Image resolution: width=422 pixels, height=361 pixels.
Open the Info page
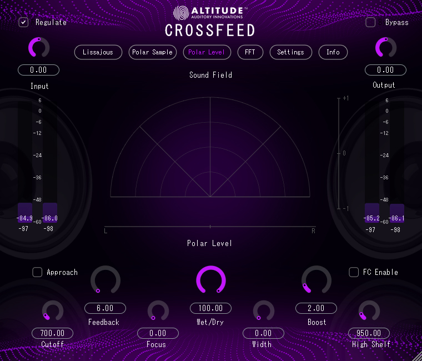tap(333, 52)
